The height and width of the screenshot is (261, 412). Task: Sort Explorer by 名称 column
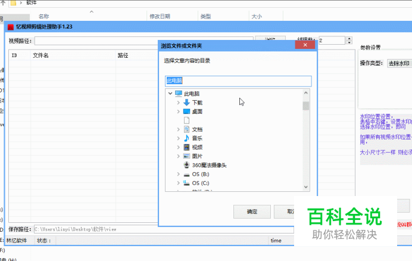point(44,16)
